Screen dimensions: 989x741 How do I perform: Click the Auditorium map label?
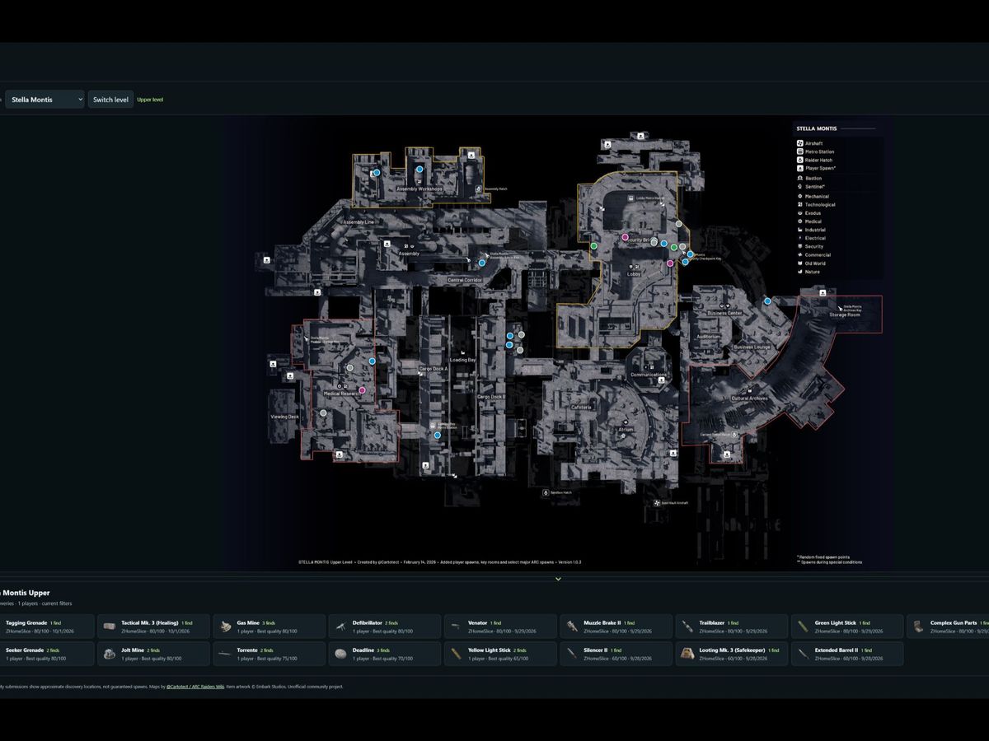pos(708,336)
